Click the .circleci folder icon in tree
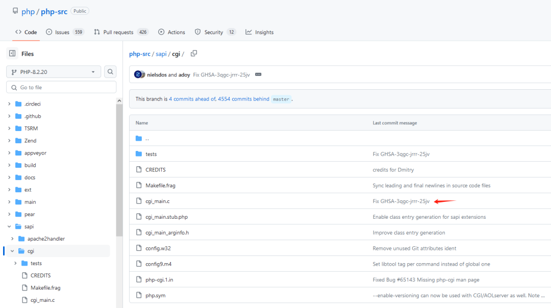This screenshot has width=551, height=308. coord(19,104)
